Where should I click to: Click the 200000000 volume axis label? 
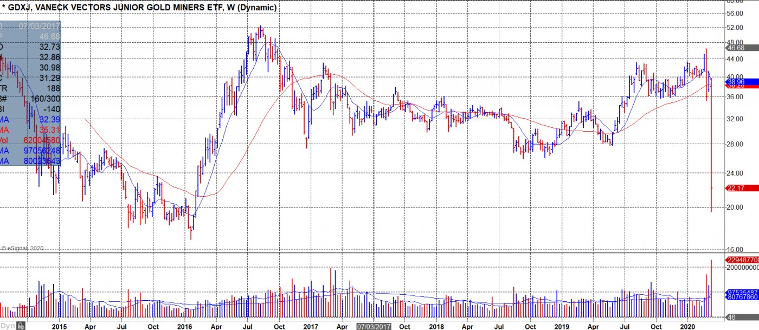point(743,268)
